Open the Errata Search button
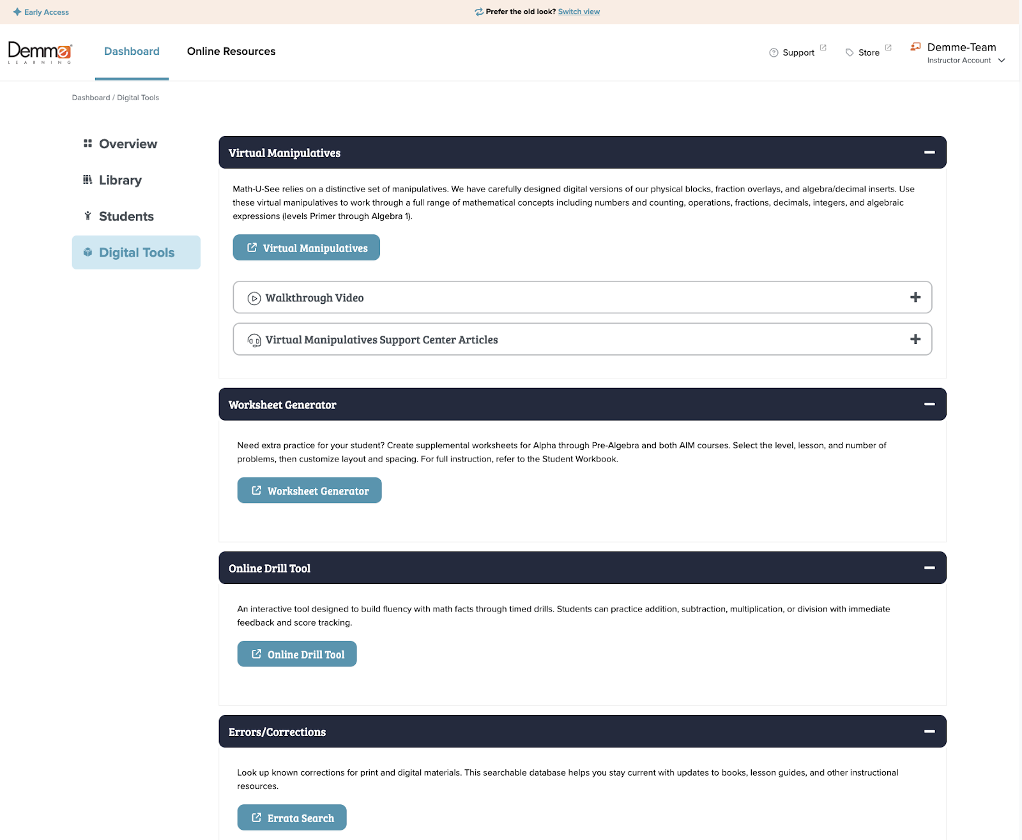1022x840 pixels. (x=292, y=817)
